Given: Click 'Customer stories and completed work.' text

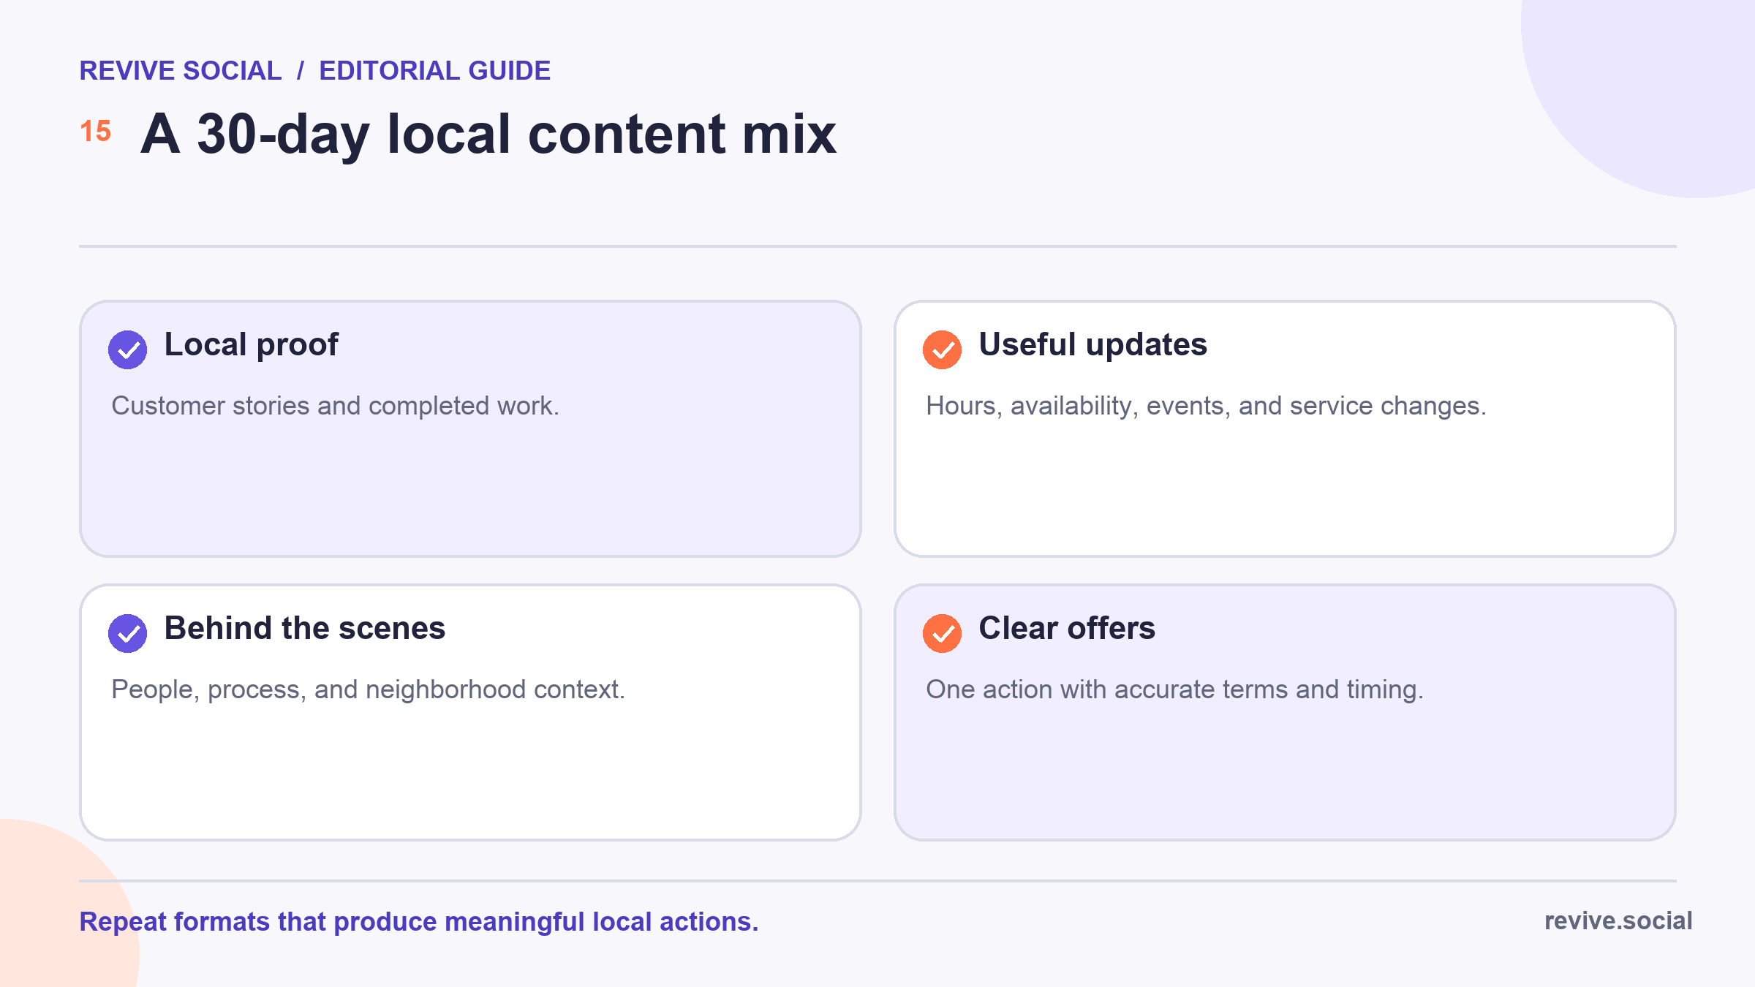Looking at the screenshot, I should tap(335, 406).
